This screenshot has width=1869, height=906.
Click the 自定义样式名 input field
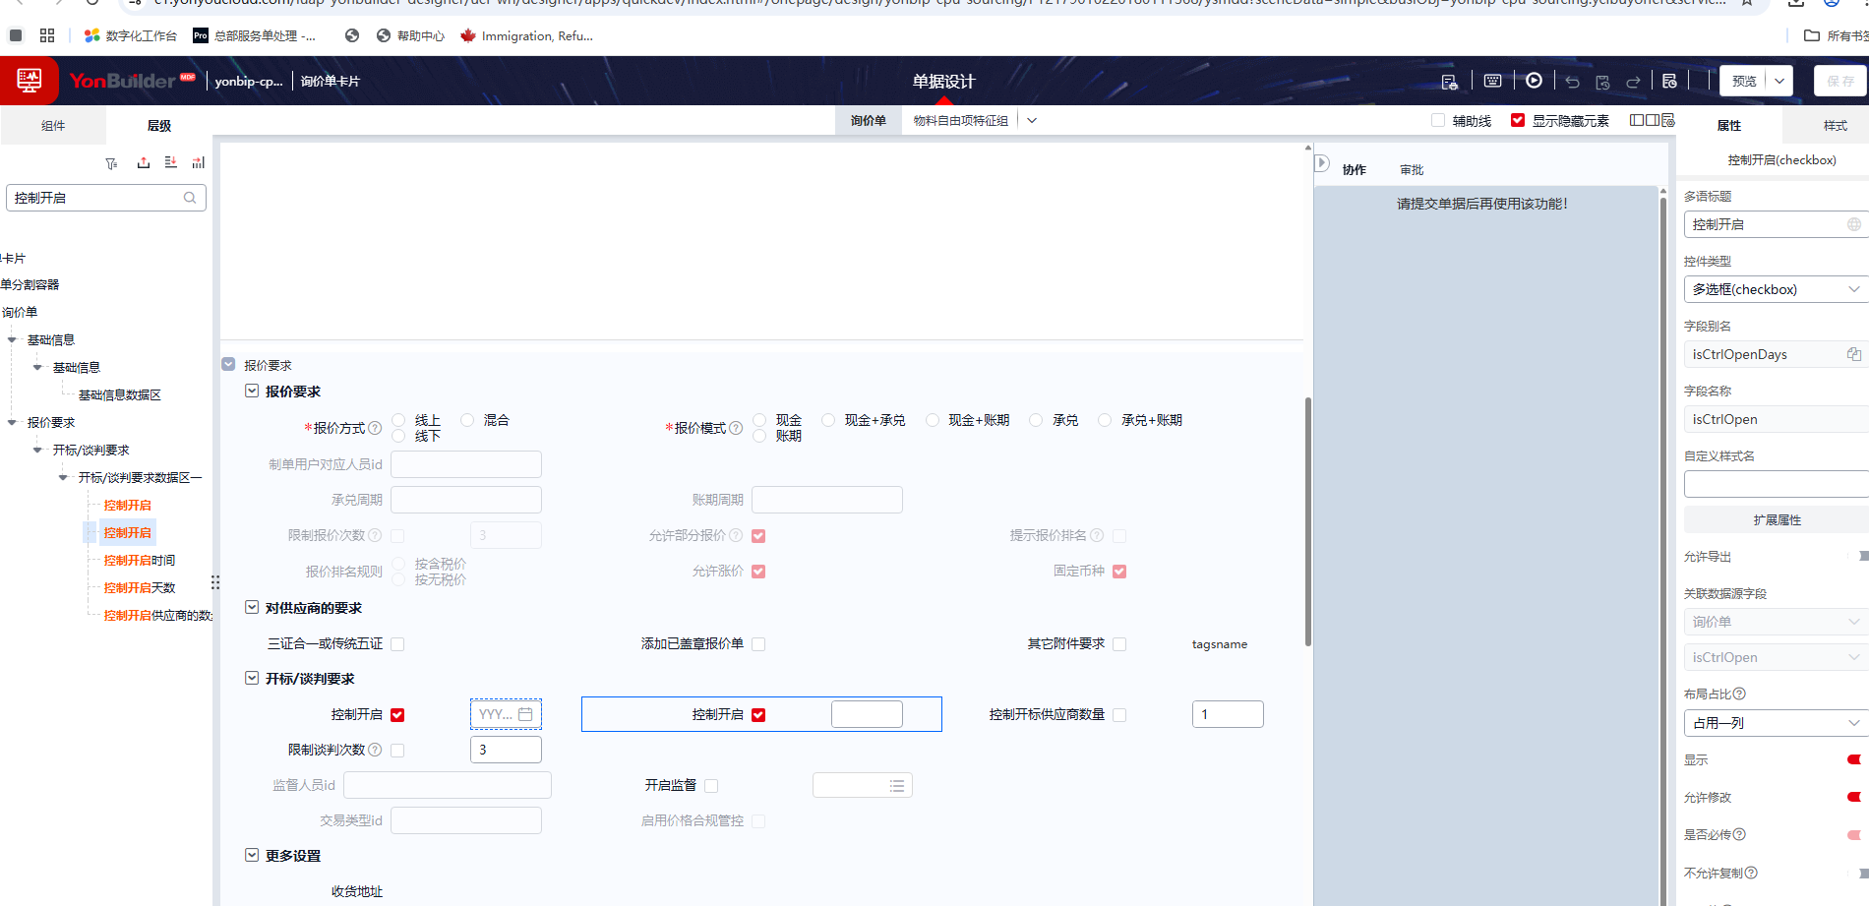click(x=1776, y=484)
